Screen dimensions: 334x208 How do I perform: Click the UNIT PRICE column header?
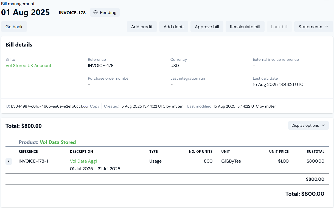279,152
